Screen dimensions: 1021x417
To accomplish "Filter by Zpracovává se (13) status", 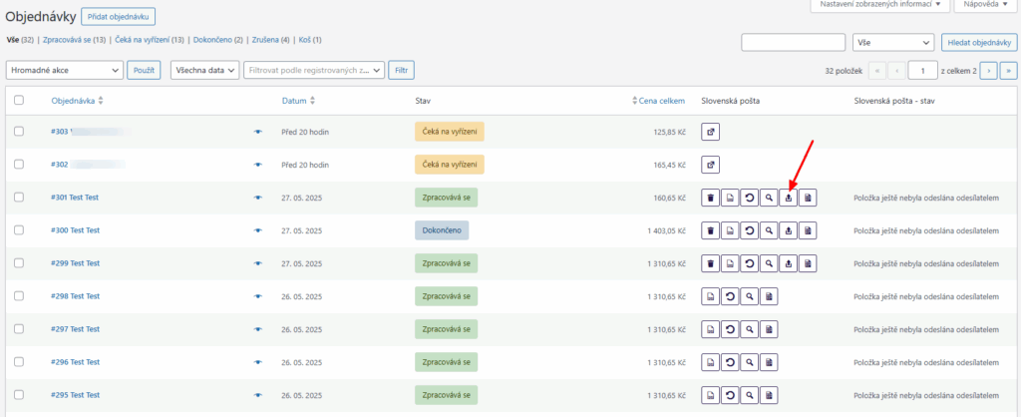I will click(74, 40).
